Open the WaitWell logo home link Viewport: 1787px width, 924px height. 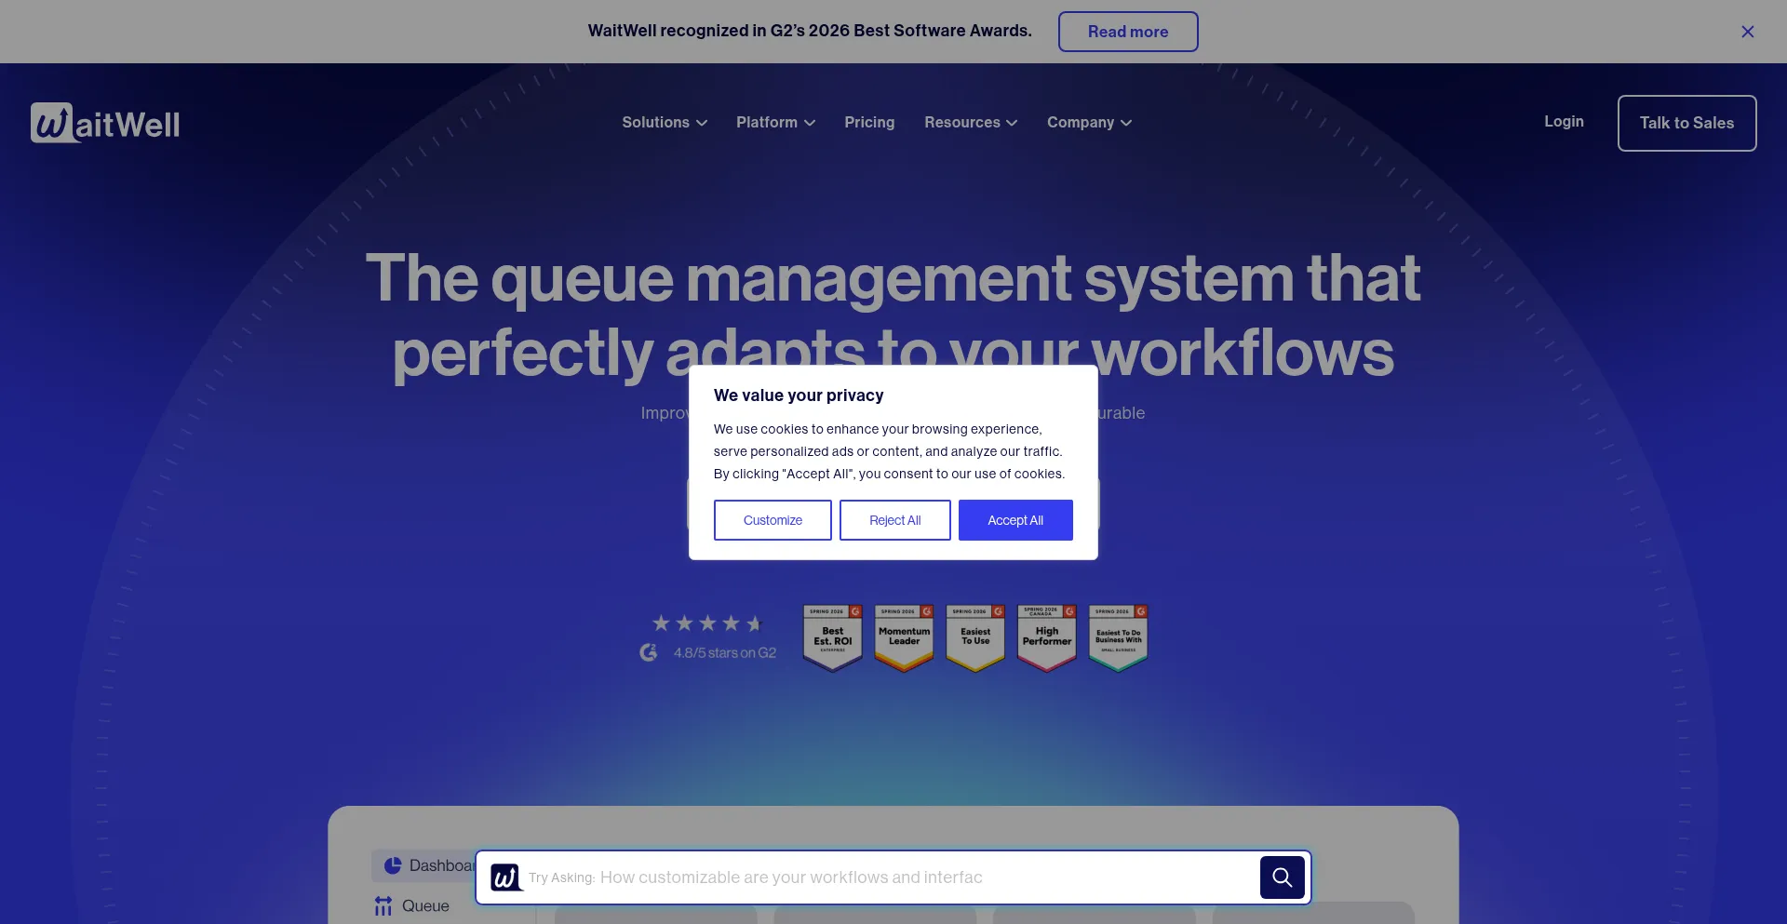[x=105, y=123]
